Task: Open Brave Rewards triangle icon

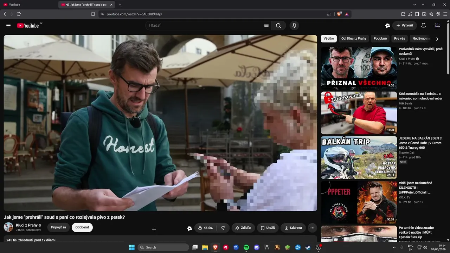Action: point(347,14)
